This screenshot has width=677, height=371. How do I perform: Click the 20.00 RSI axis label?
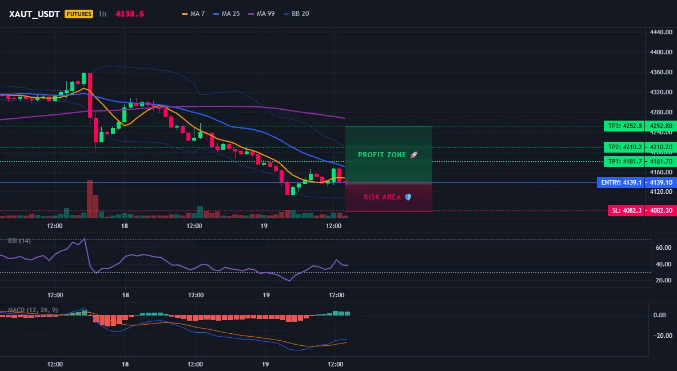(x=664, y=280)
